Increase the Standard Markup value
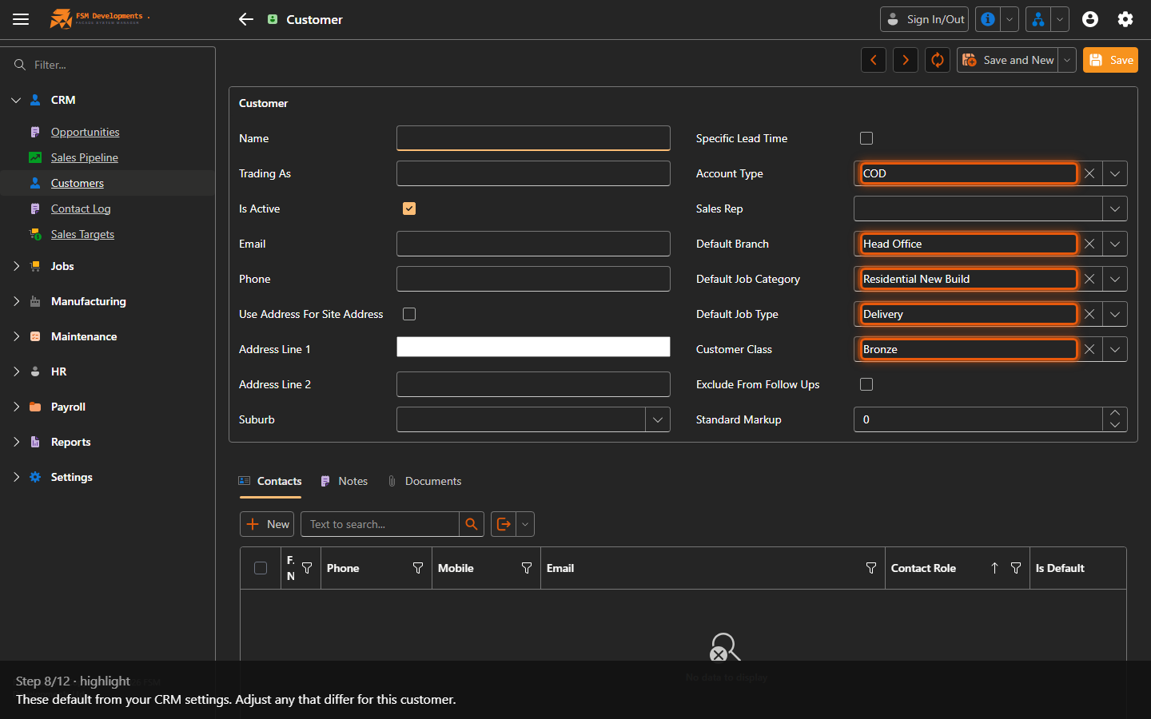The width and height of the screenshot is (1151, 719). coord(1115,413)
